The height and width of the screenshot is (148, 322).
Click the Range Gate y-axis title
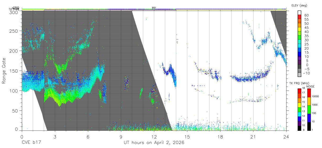pyautogui.click(x=4, y=70)
